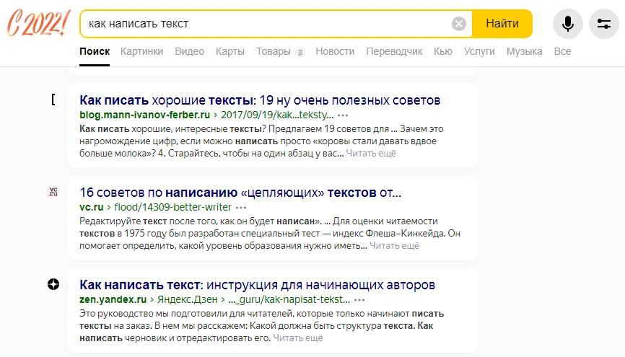Open the search settings filter icon
The width and height of the screenshot is (625, 357).
[x=603, y=24]
